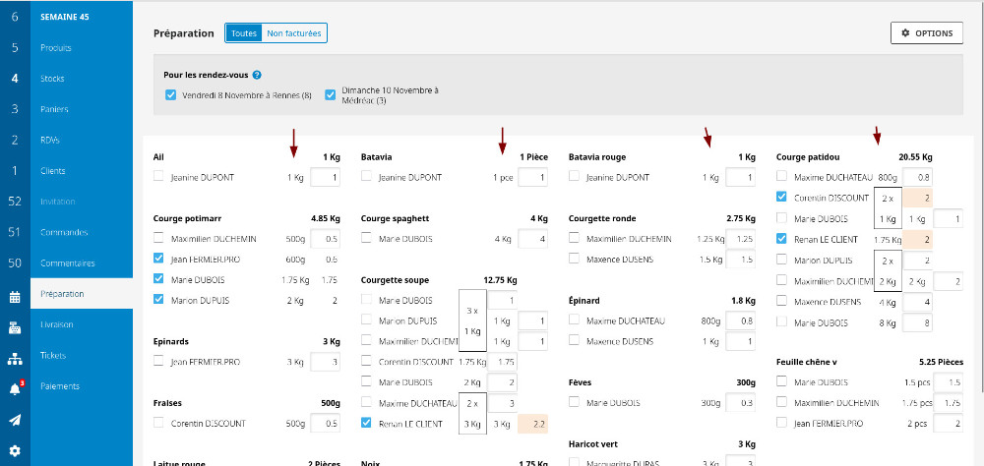Open the Paiements page
Image resolution: width=984 pixels, height=466 pixels.
[60, 385]
